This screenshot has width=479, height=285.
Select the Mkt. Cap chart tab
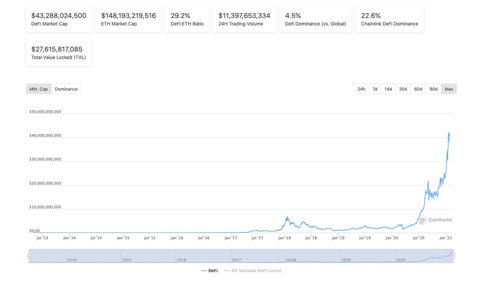click(x=38, y=89)
